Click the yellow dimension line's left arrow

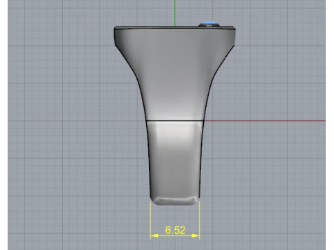point(154,235)
